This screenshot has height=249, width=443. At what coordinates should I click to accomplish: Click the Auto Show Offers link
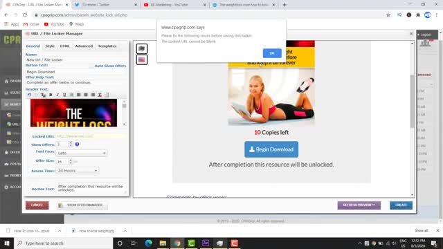(110, 66)
